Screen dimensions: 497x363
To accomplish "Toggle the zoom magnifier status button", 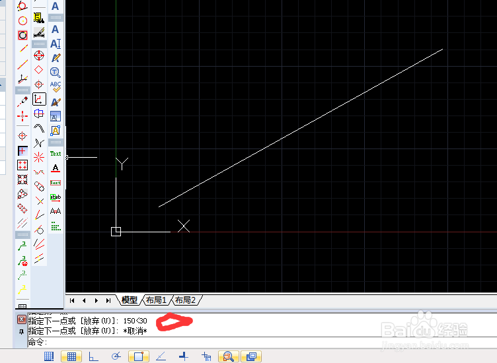I will [229, 356].
